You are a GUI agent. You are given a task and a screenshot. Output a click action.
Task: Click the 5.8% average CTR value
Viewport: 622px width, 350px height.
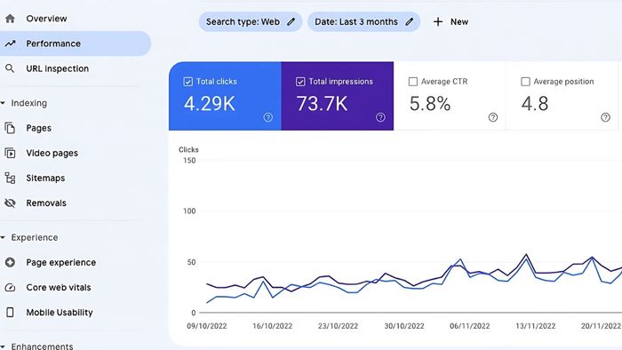pos(430,104)
